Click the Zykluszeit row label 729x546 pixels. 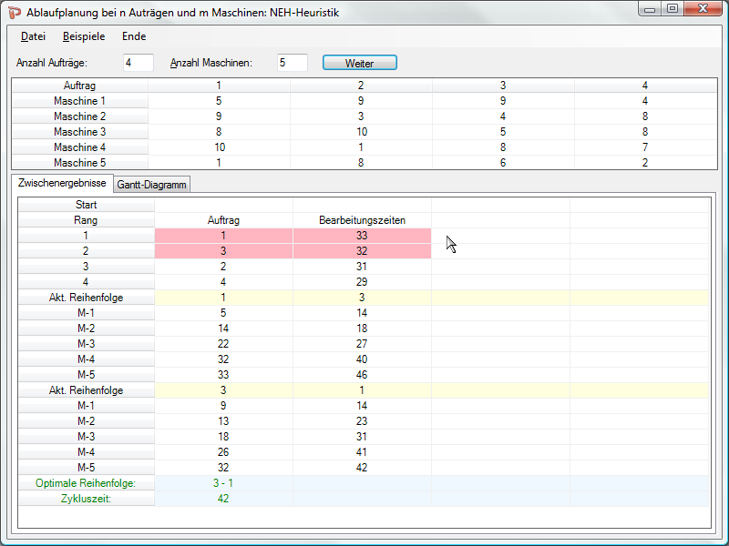(87, 499)
